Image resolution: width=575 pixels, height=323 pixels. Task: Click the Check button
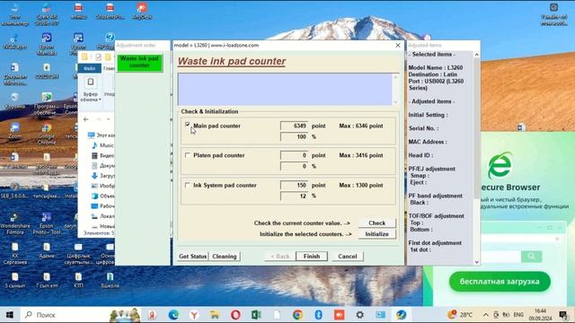[376, 223]
